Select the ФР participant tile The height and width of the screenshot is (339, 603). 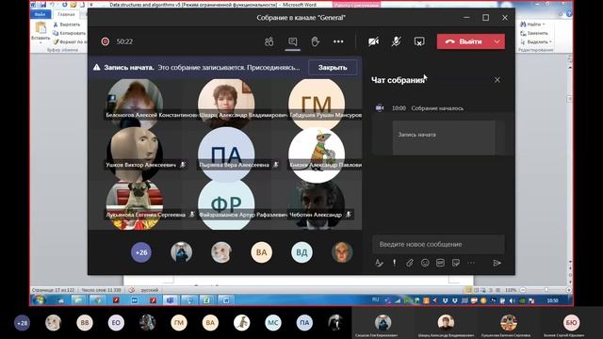tap(226, 204)
